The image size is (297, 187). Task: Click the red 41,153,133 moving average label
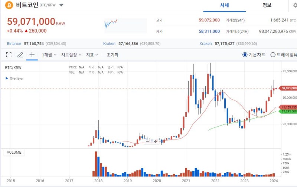click(288, 107)
